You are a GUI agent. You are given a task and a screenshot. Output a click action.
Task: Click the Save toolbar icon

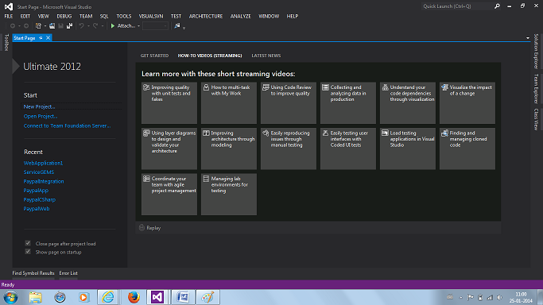pyautogui.click(x=60, y=26)
